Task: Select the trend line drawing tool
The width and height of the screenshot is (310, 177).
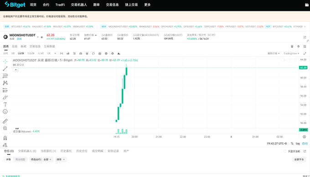Action: 5,69
